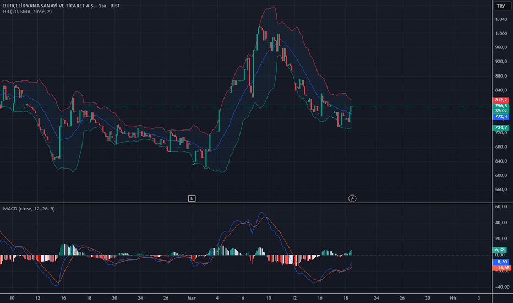Image resolution: width=513 pixels, height=303 pixels.
Task: Select the 30 date on the time axis
Action: pos(428,298)
